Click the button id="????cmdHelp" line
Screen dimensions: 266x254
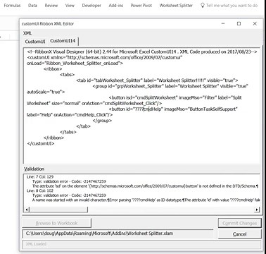[173, 109]
